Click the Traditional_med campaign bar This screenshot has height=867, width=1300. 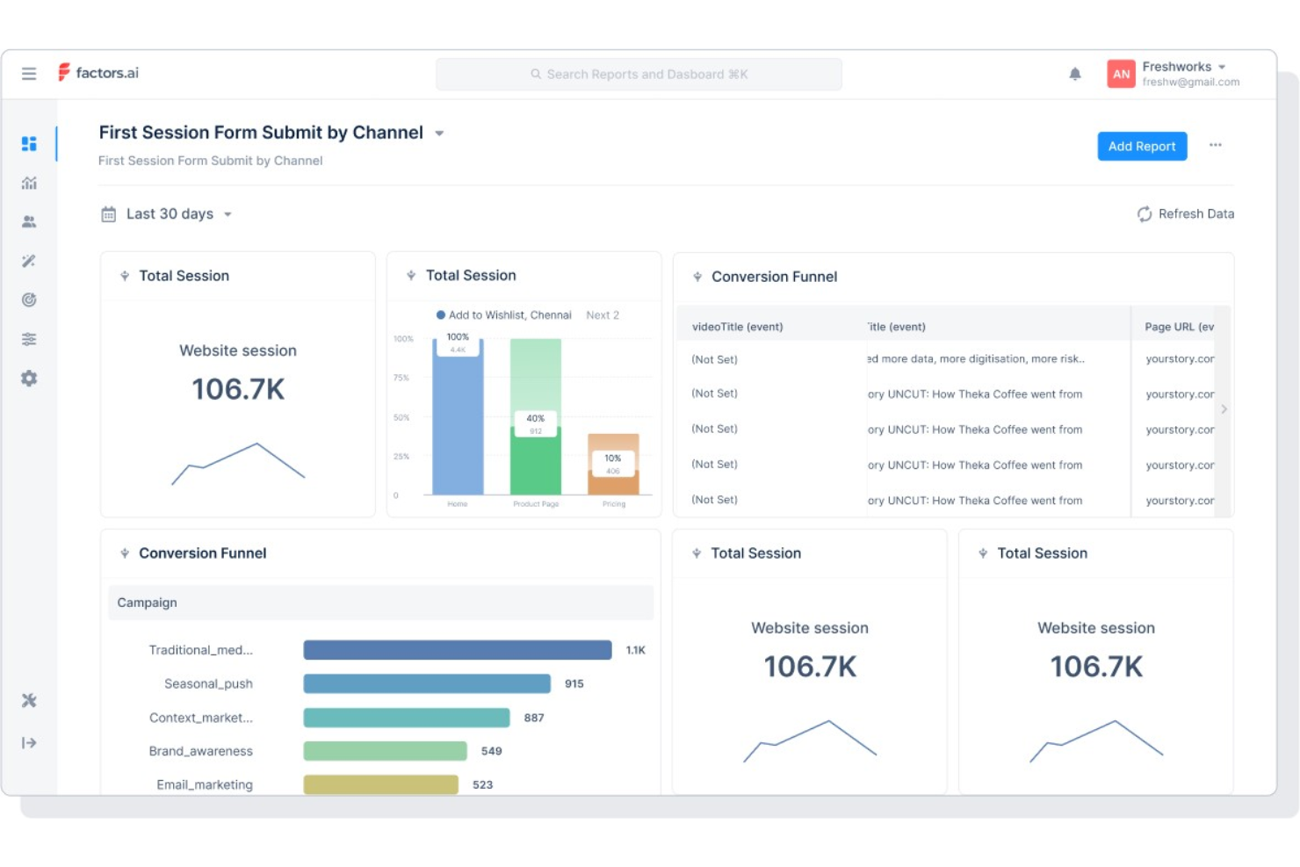click(x=458, y=650)
